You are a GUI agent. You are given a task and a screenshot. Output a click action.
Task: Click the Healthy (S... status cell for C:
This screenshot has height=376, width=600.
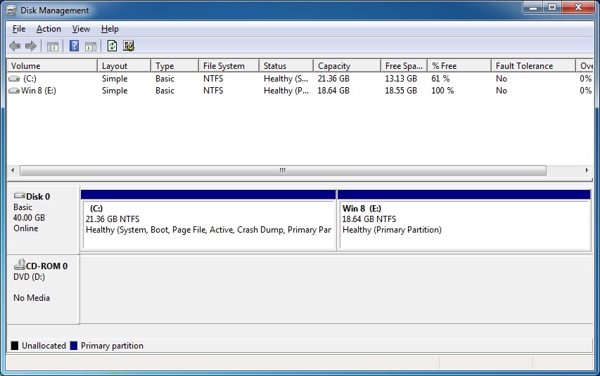(286, 79)
